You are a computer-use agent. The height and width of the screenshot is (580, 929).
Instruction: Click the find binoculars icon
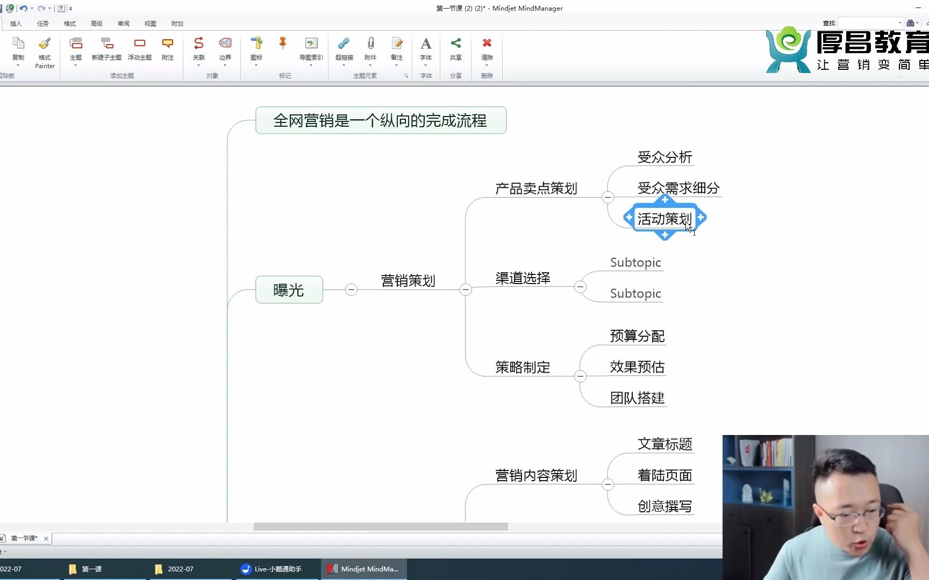910,23
